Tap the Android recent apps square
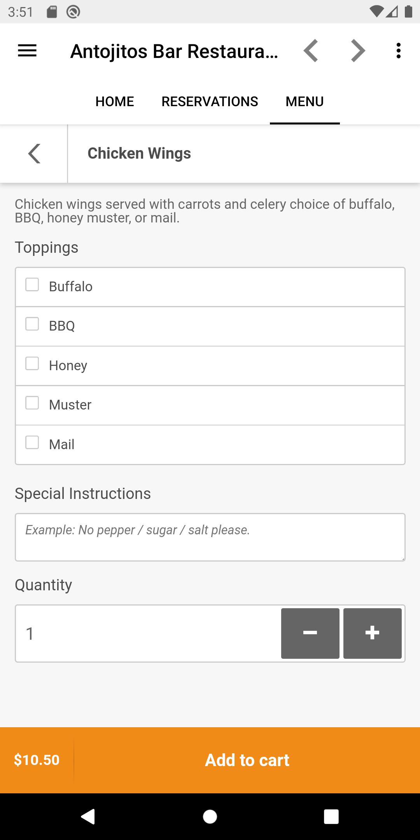This screenshot has height=840, width=420. point(331,817)
